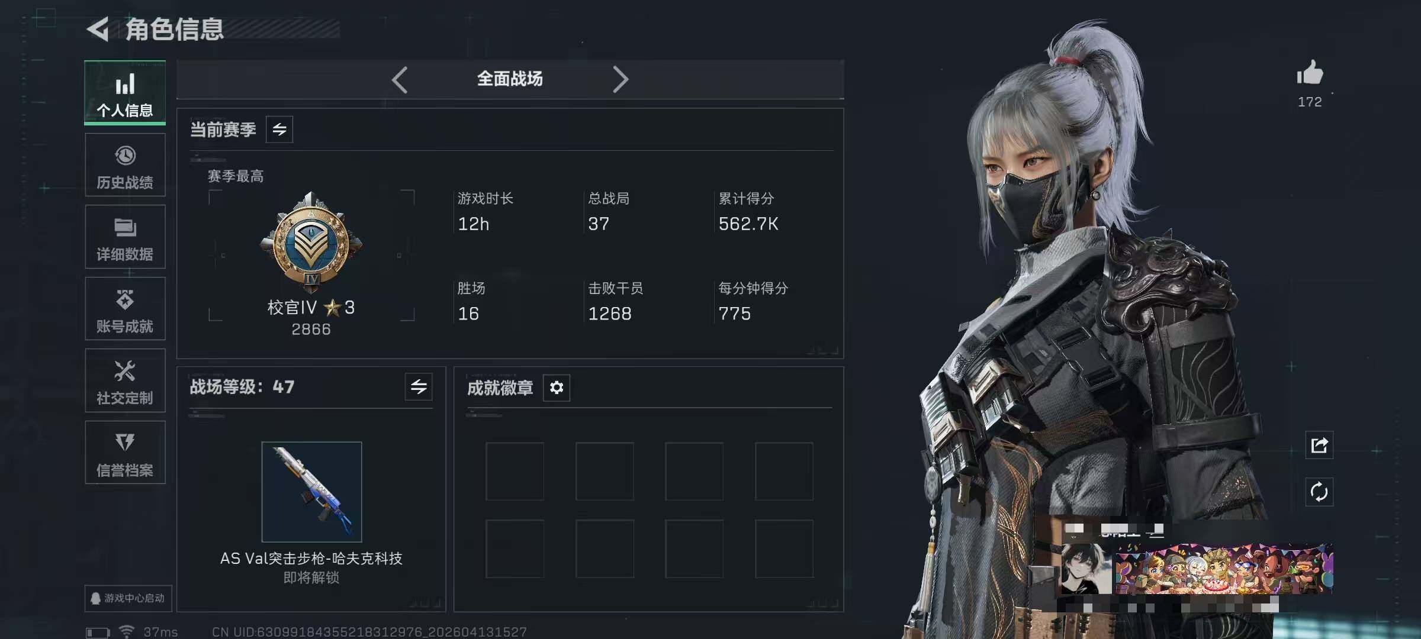Like the profile with thumbs-up icon
1421x639 pixels.
1310,74
